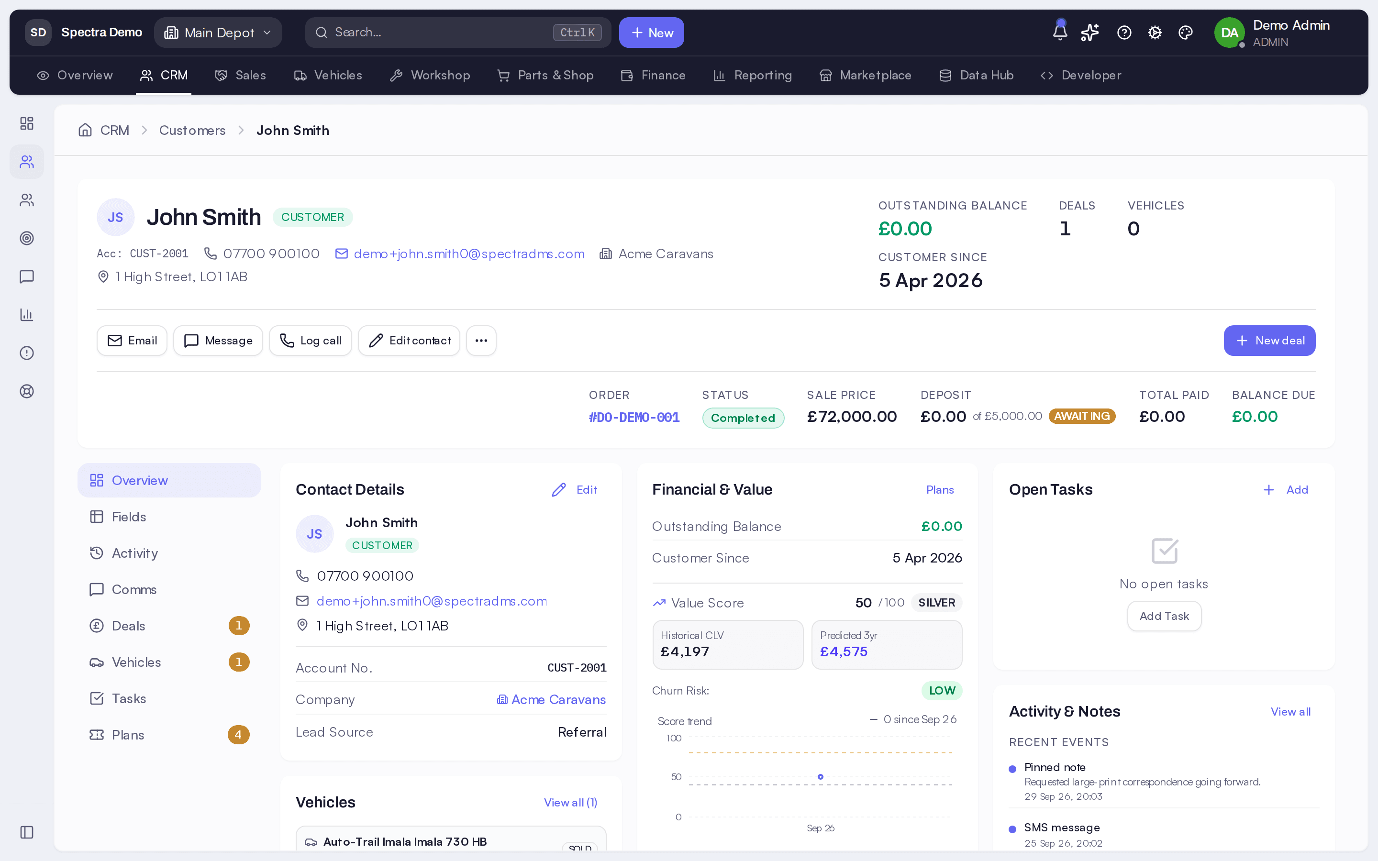The image size is (1378, 861).
Task: Open the settings gear icon
Action: pos(1155,33)
